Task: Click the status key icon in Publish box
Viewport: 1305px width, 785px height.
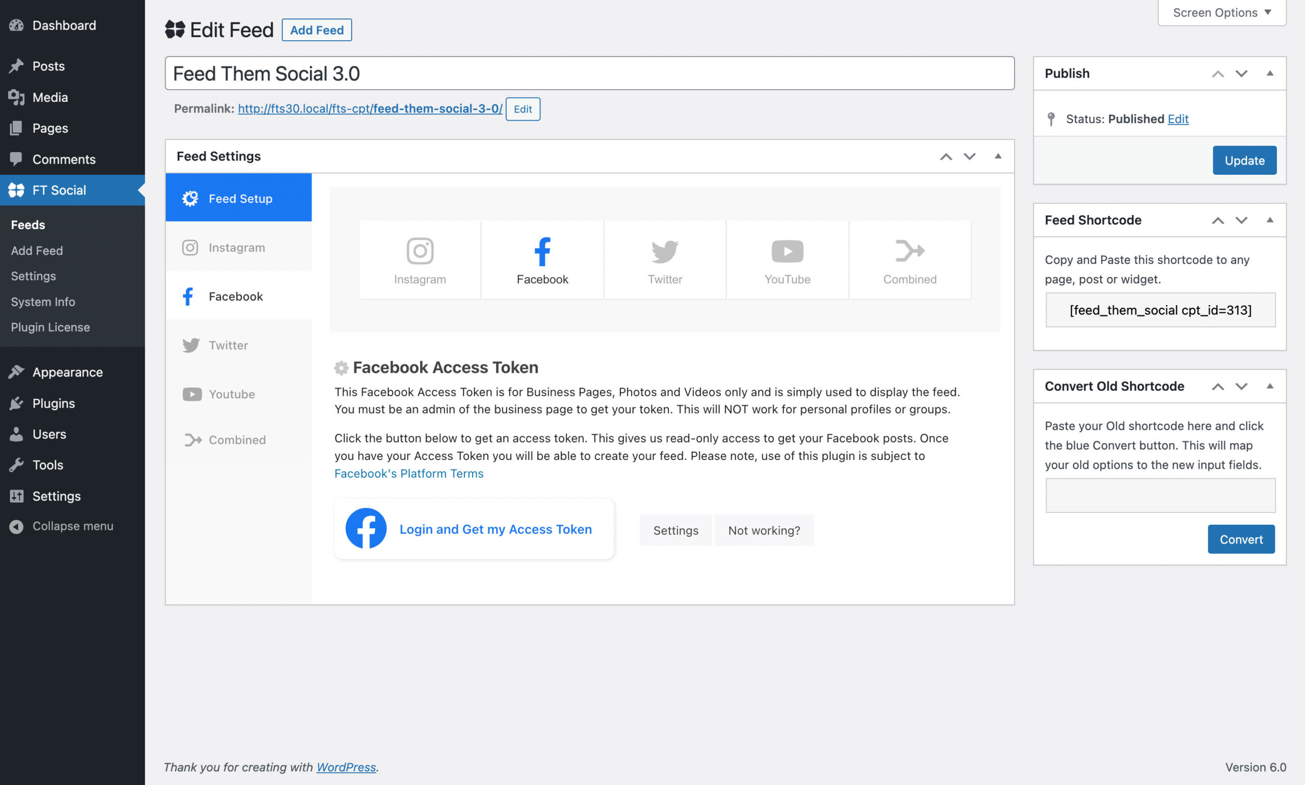Action: [1051, 119]
